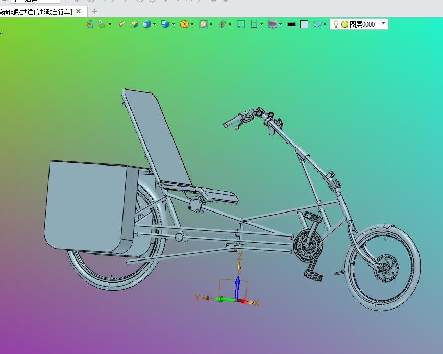Screen dimensions: 443x354
Task: Click the orange polyhedron icon
Action: pyautogui.click(x=184, y=25)
